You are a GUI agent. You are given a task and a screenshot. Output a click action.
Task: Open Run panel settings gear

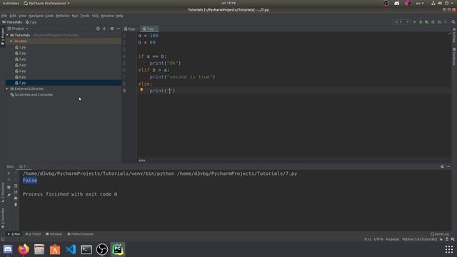(442, 166)
